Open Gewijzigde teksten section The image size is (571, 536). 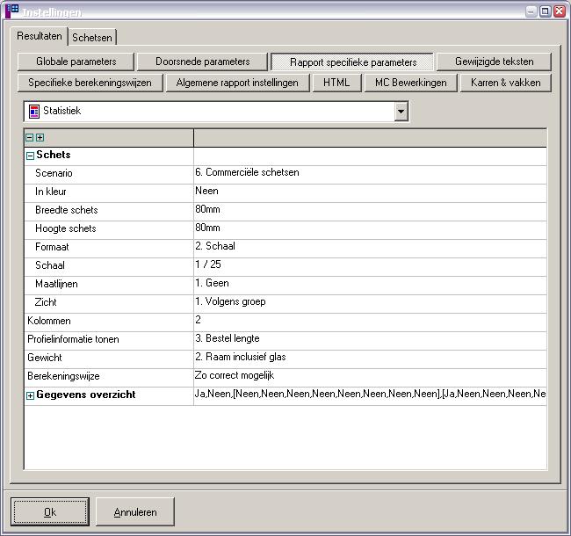[495, 62]
